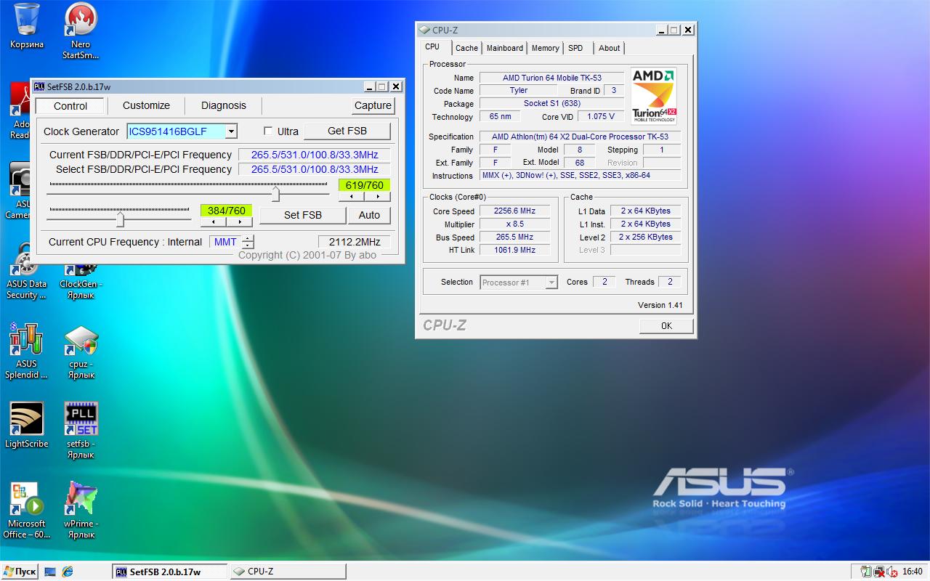Increase 619/760 value with right arrow

[378, 197]
